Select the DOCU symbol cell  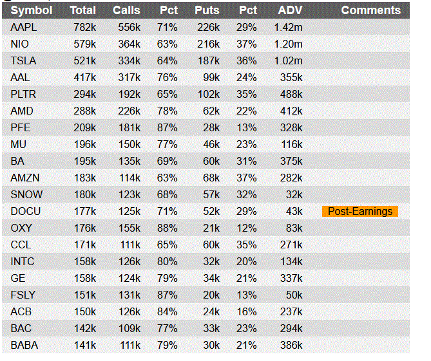[24, 211]
